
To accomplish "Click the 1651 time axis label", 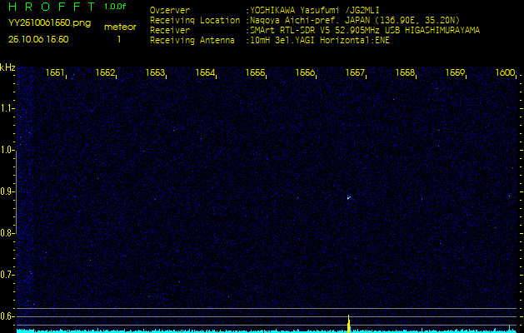I will (x=55, y=72).
